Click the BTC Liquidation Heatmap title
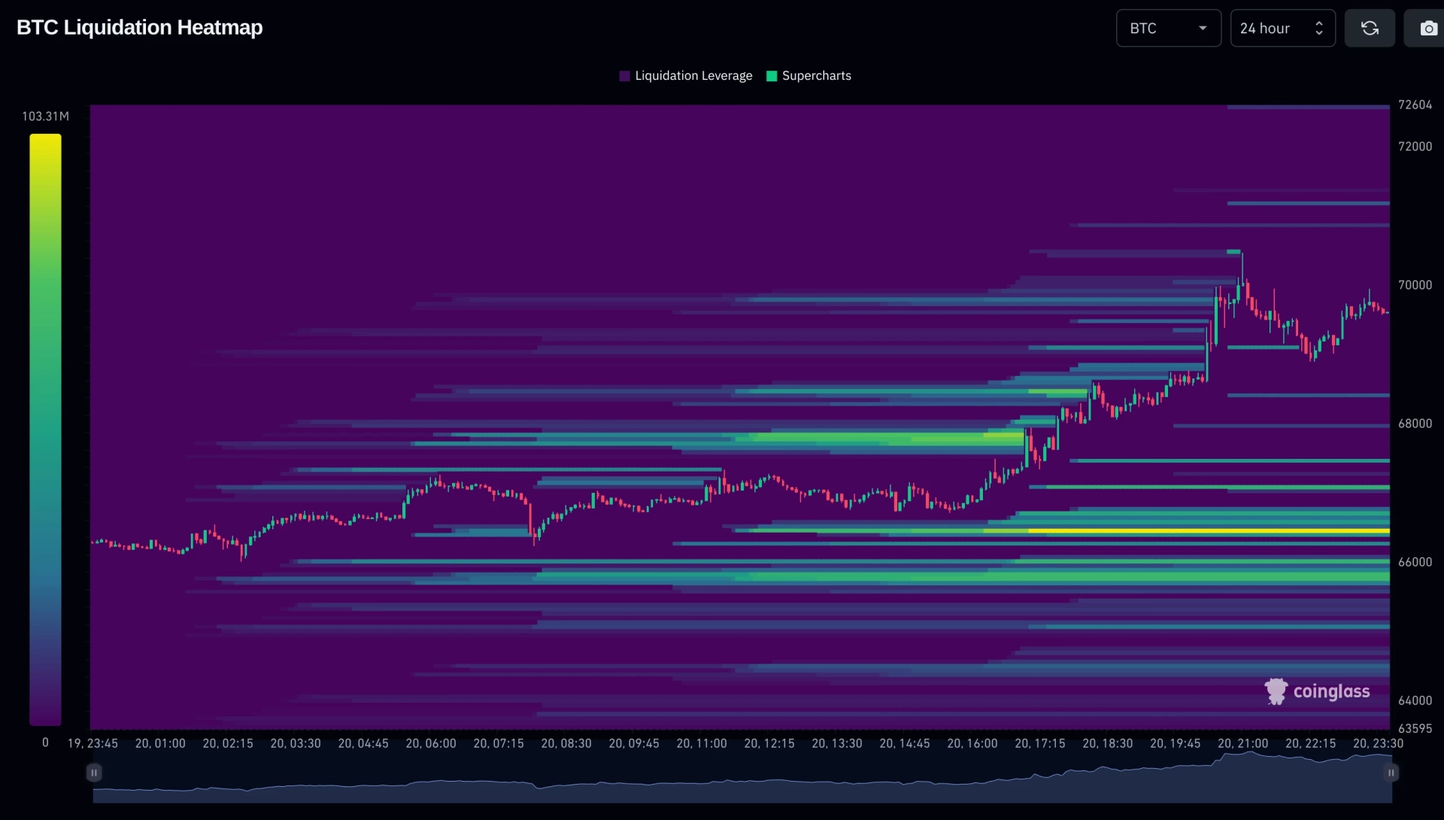 coord(140,28)
